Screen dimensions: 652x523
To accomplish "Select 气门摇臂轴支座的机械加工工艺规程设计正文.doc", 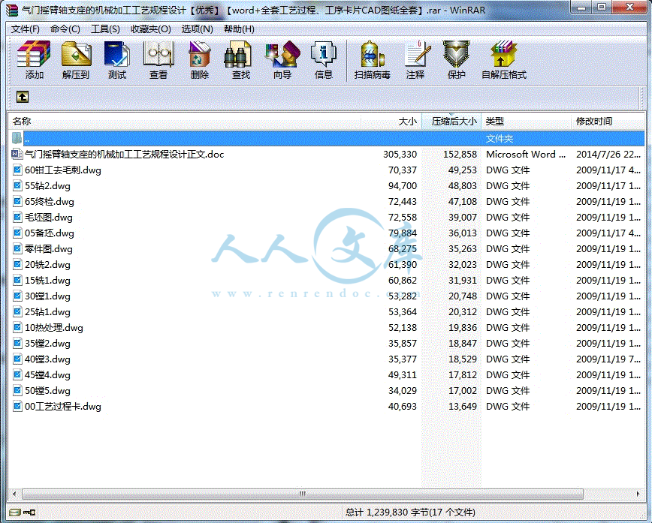I will [125, 154].
